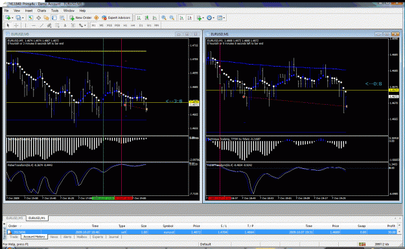Viewport: 405px width, 249px height.
Task: Switch to M1 timeframe
Action: 93,25
